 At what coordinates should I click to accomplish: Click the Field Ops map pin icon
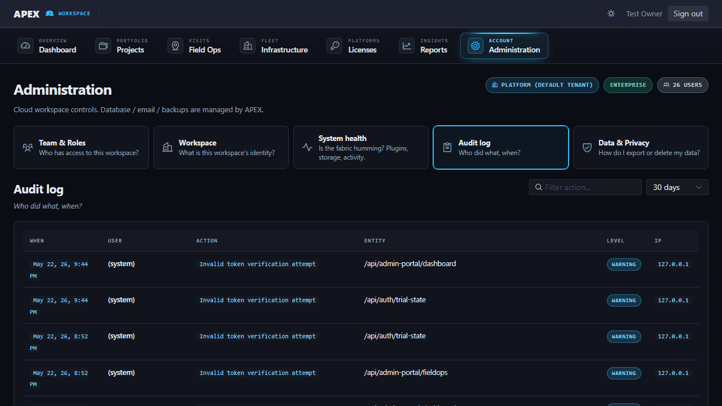pos(175,46)
